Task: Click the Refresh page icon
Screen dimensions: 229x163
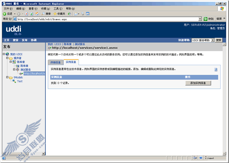Action: click(32, 14)
